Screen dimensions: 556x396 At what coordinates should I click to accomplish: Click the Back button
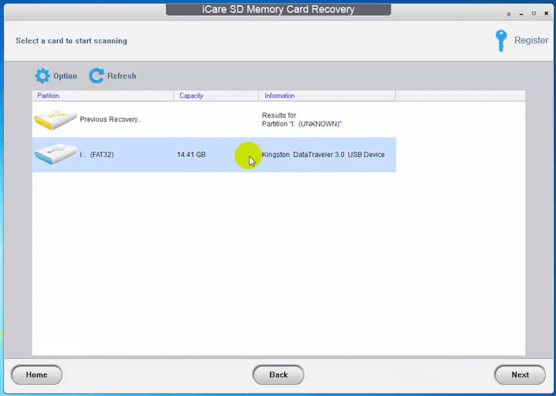279,374
